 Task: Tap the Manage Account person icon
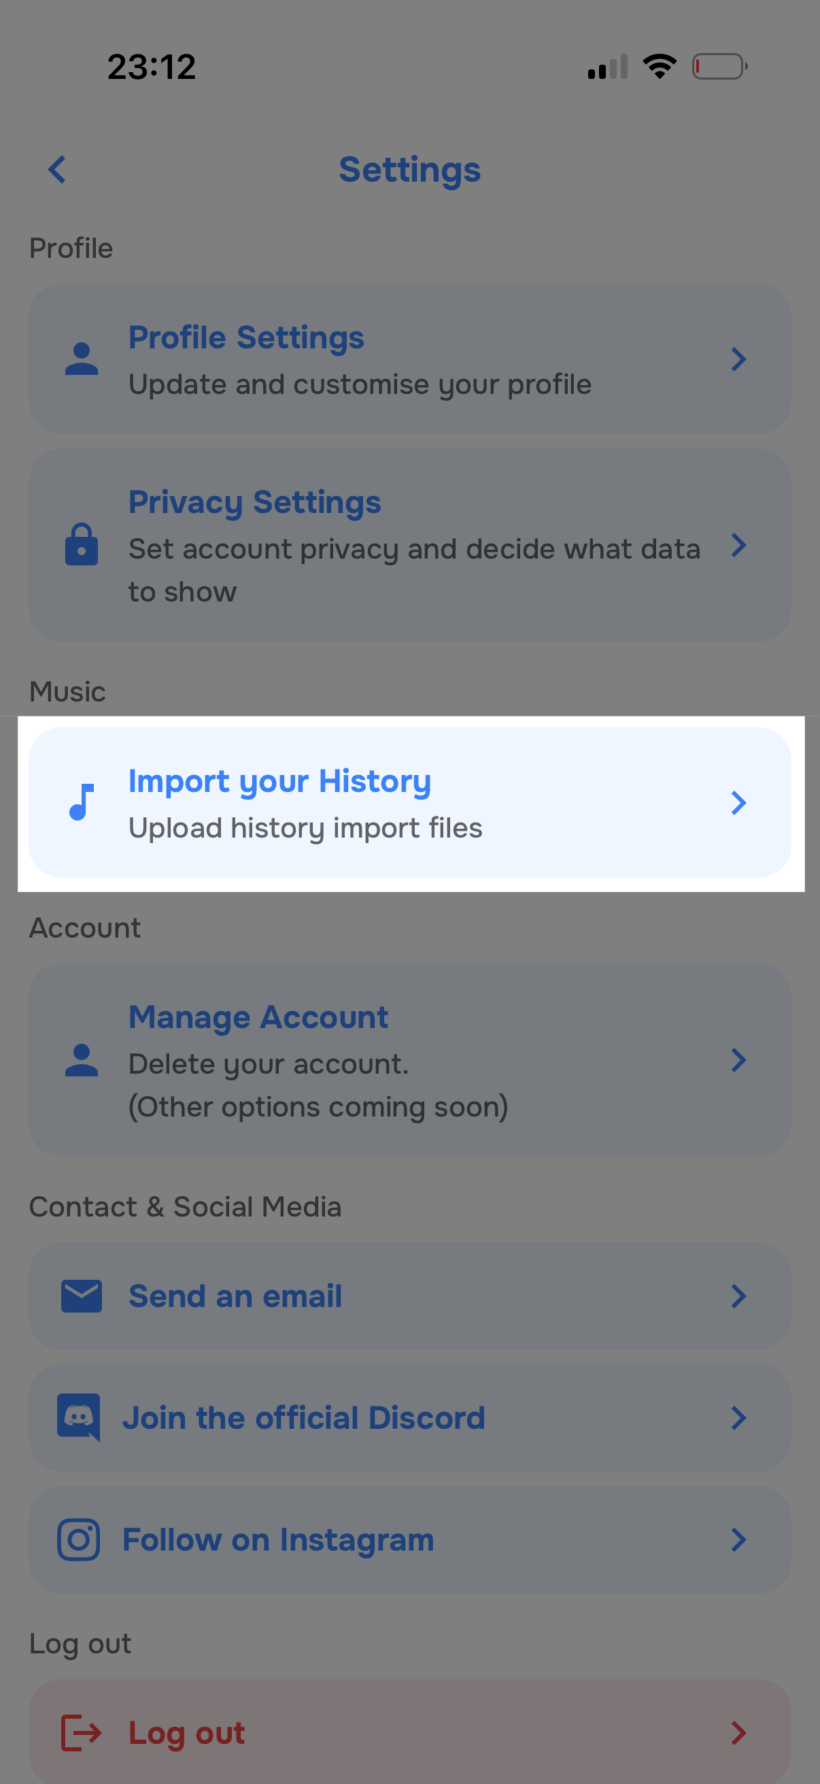(x=82, y=1059)
